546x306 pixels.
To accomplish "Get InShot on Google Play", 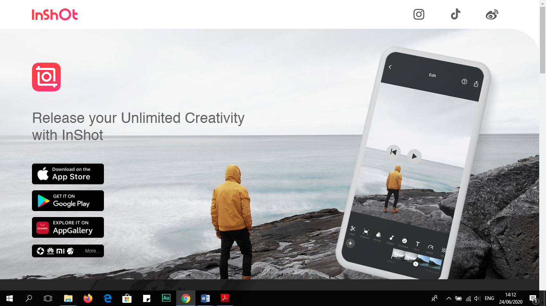I will click(x=68, y=201).
